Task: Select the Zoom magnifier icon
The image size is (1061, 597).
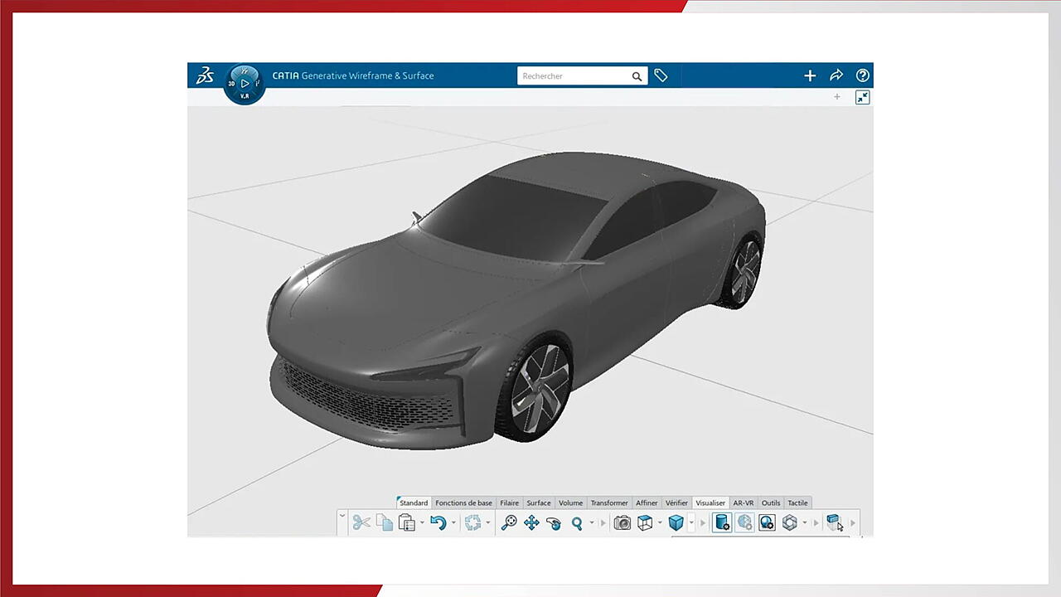Action: tap(577, 523)
